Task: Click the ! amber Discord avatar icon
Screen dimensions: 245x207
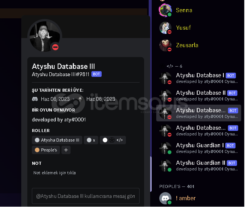Action: tap(165, 198)
